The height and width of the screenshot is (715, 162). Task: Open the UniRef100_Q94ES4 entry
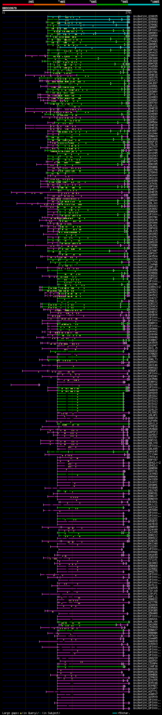(145, 75)
